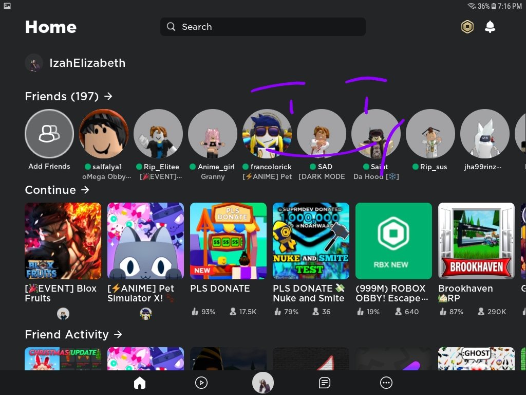The image size is (526, 395).
Task: Open PLS DONATE game thumbnail
Action: (229, 241)
